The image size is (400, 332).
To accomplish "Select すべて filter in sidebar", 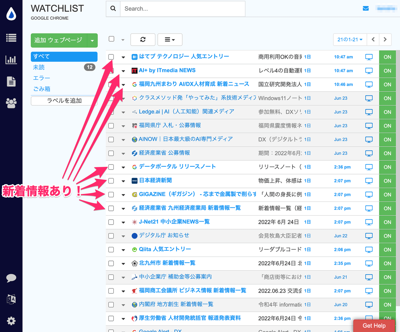I will point(64,56).
